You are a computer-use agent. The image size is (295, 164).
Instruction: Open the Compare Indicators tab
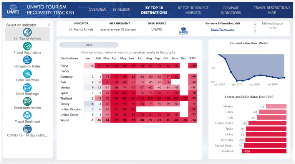click(x=230, y=10)
